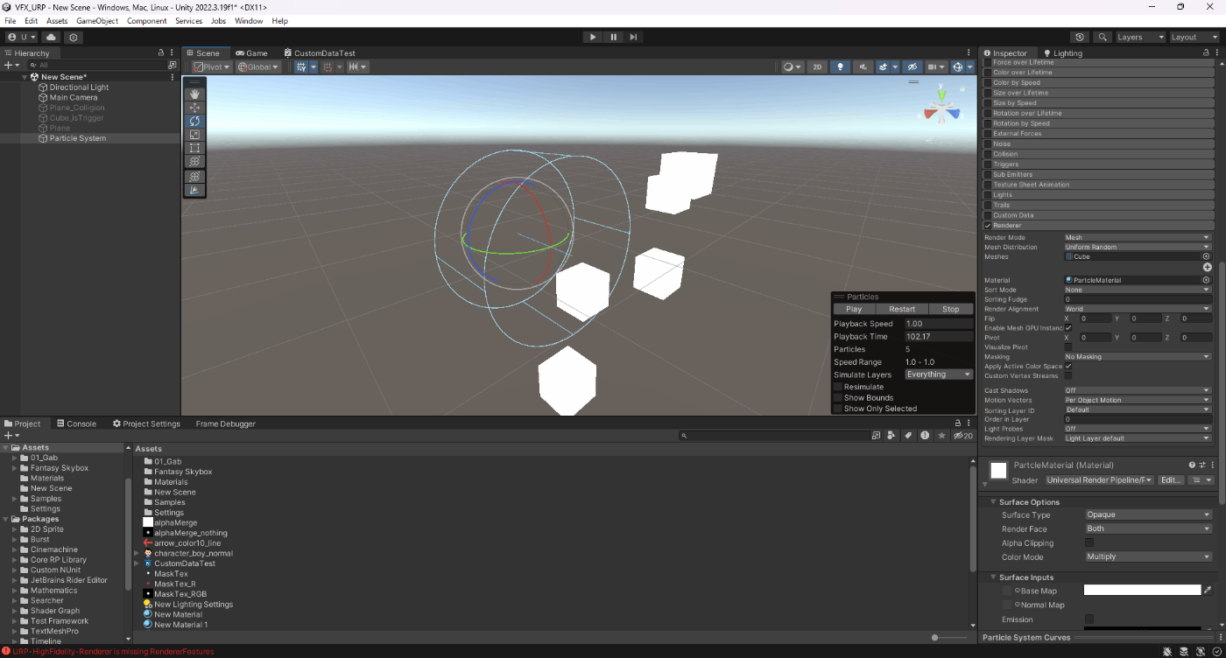The width and height of the screenshot is (1226, 658).
Task: Toggle Enable Mesh GPU Instancing checkbox
Action: (1068, 327)
